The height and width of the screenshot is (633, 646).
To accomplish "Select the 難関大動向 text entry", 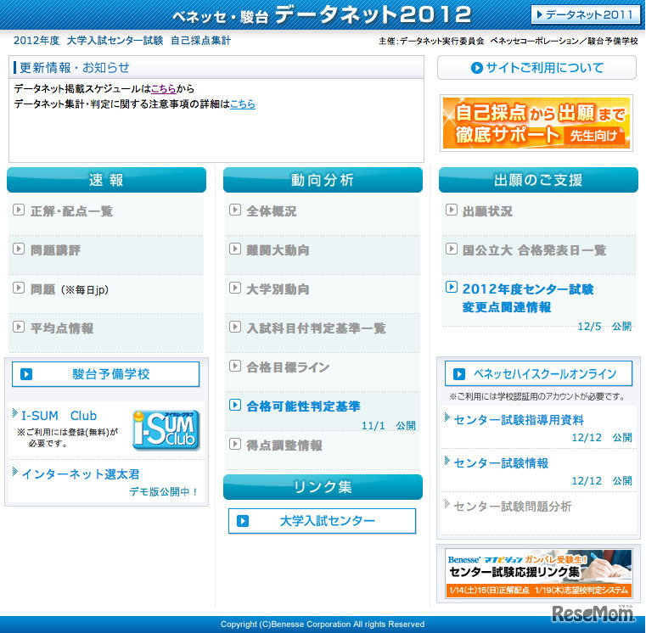I will (278, 250).
